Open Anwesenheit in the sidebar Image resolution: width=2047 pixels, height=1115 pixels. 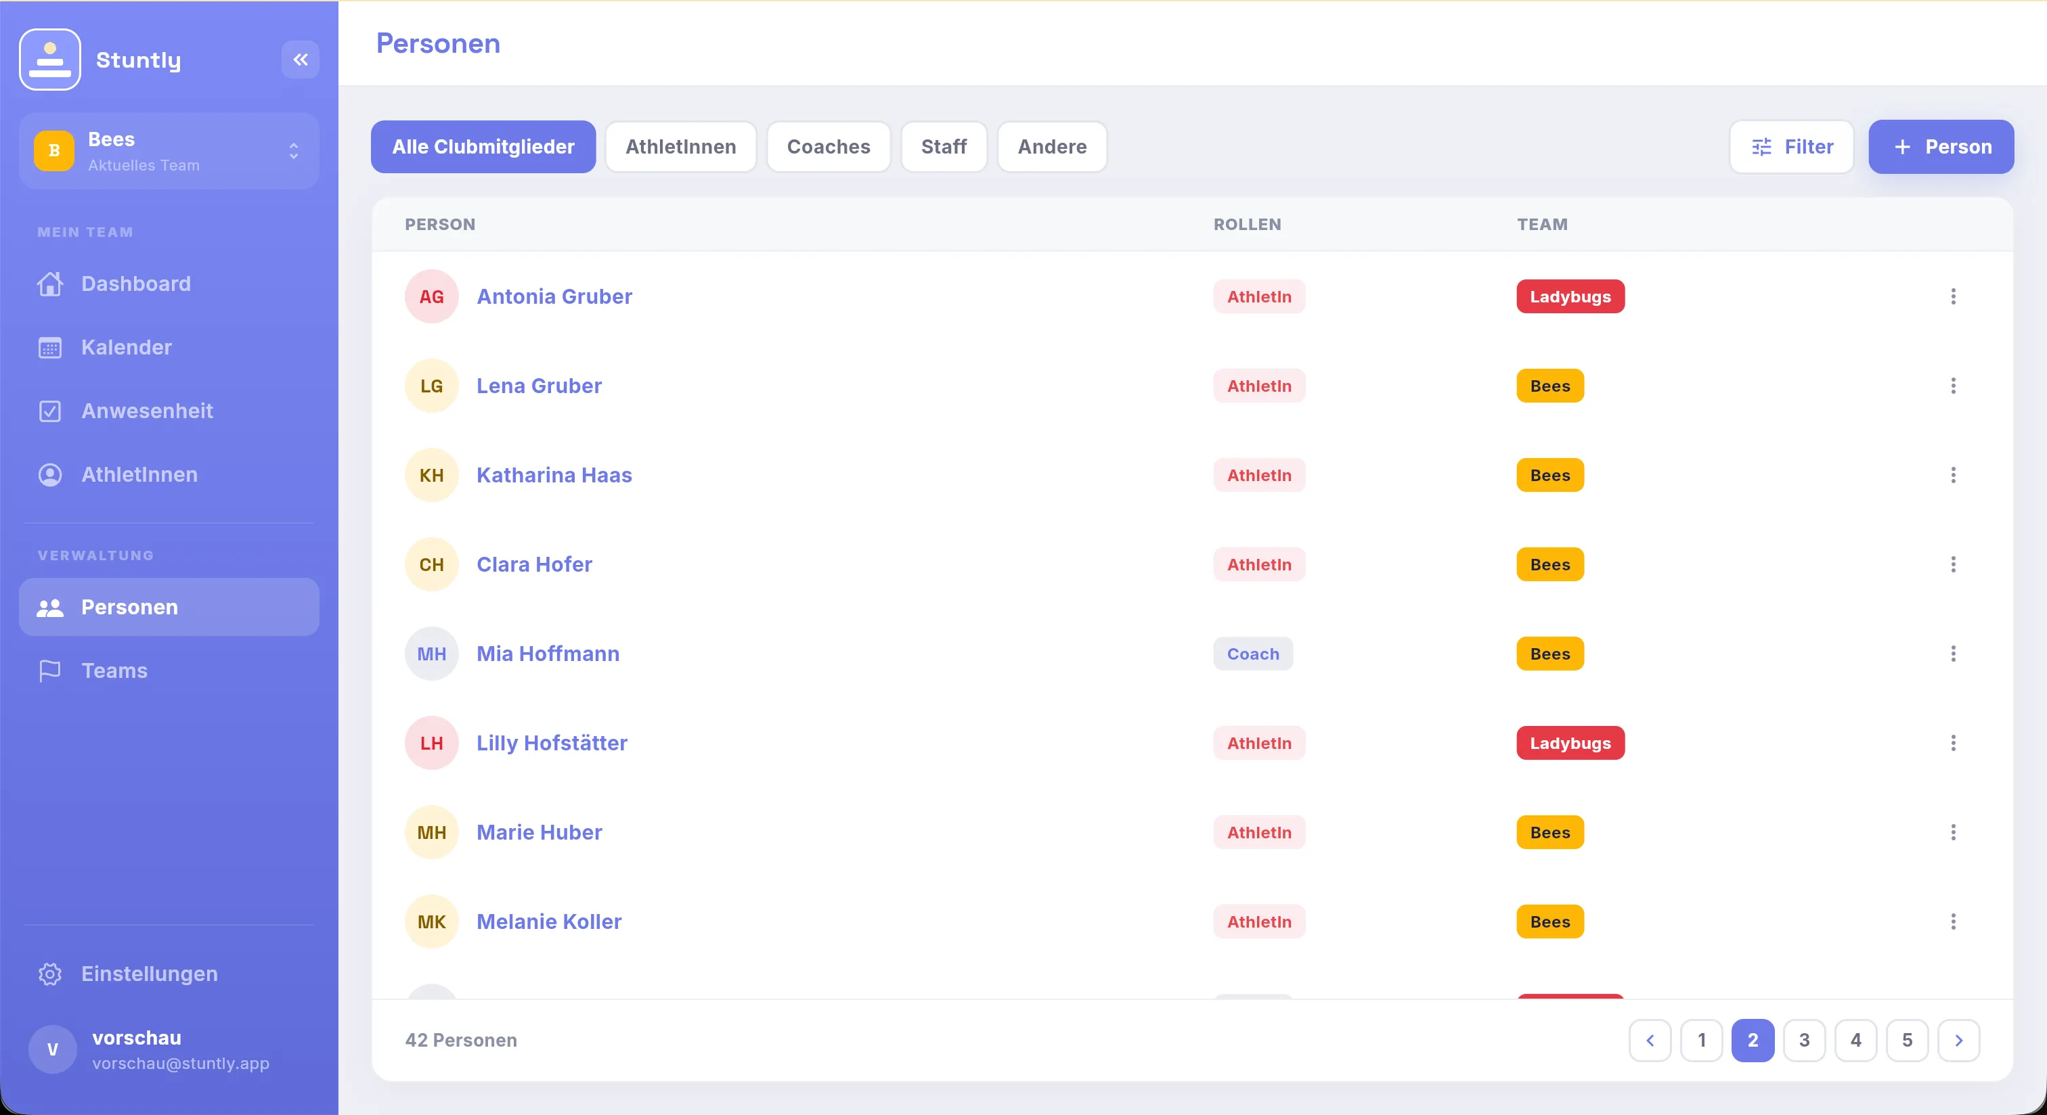click(169, 411)
